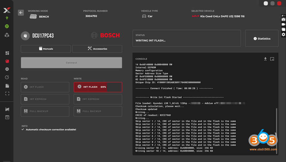Click the white window control button
This screenshot has width=286, height=162.
click(266, 3)
